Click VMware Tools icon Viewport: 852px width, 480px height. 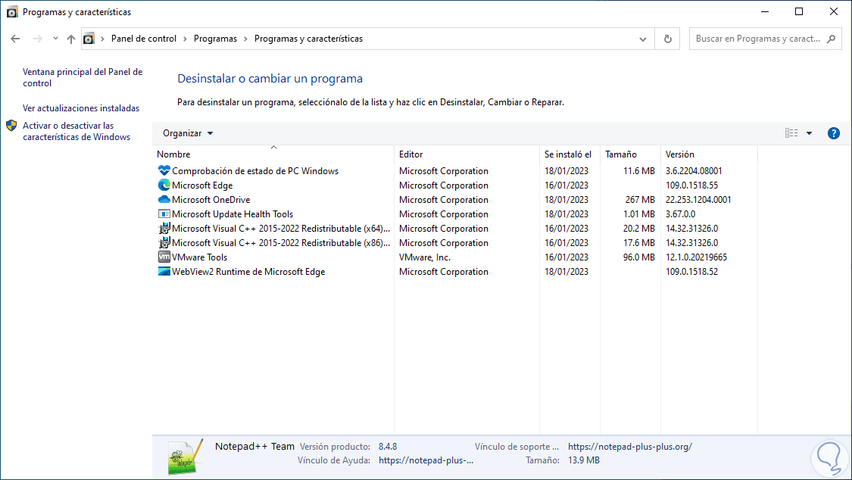(x=164, y=257)
